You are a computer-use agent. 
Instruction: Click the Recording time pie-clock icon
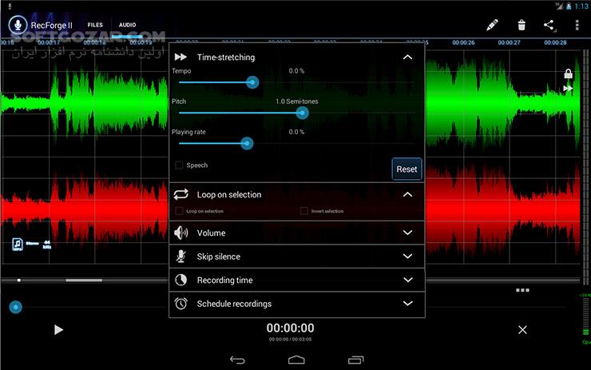coord(181,280)
